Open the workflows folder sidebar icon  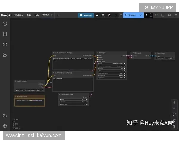point(5,55)
